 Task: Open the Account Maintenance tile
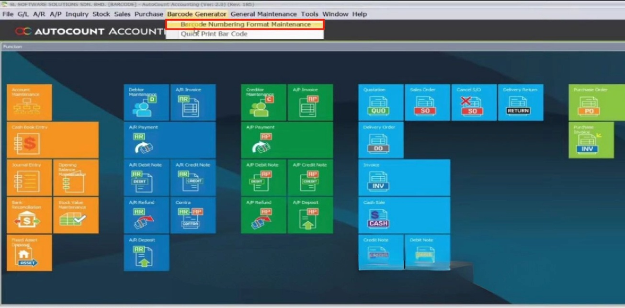tap(29, 103)
